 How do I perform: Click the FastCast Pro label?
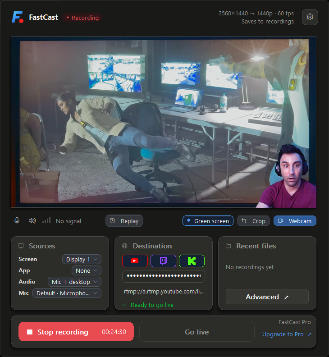point(294,322)
